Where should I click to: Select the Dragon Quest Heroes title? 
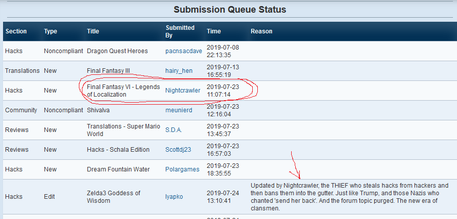(117, 51)
